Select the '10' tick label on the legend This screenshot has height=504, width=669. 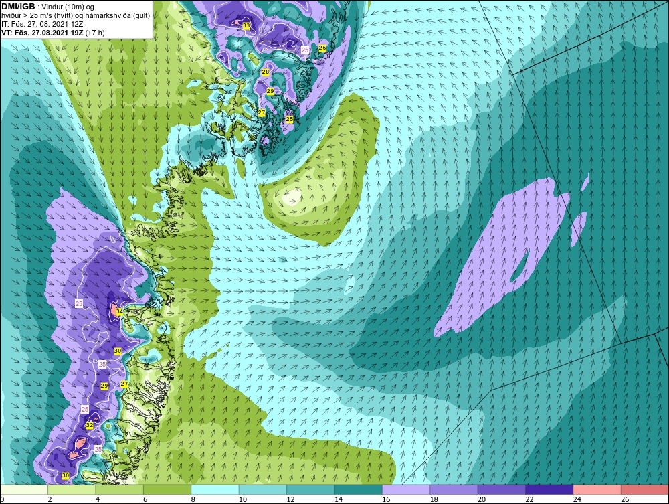[x=243, y=500]
